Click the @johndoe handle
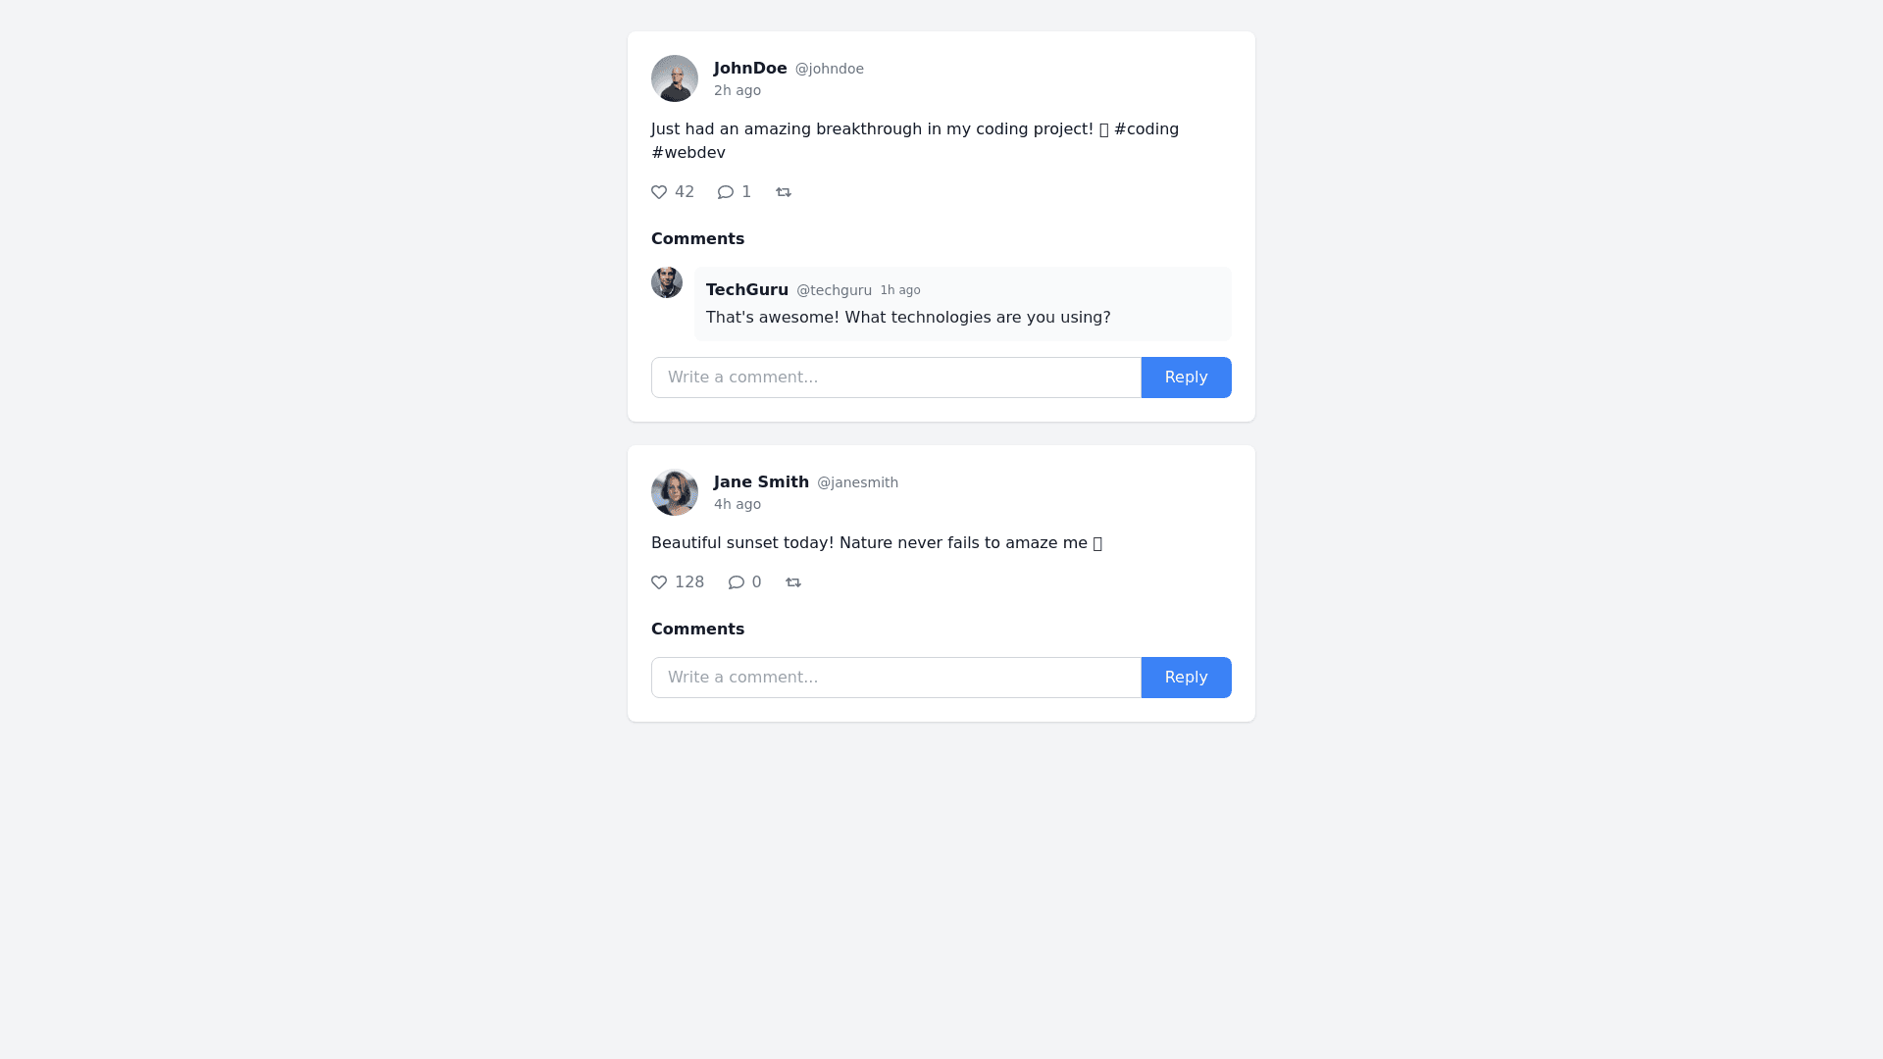Screen dimensions: 1883x1059 click(x=829, y=69)
